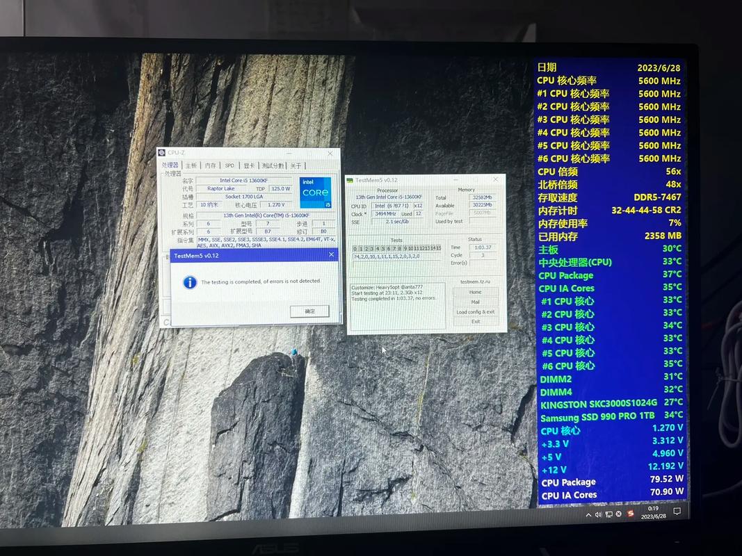742x556 pixels.
Task: Click the 2023/6/28 date row in sensor panel
Action: 608,67
